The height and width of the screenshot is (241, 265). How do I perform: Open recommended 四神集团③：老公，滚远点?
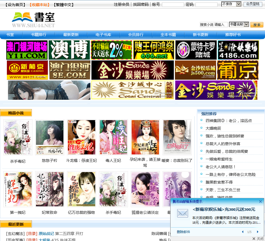click(229, 121)
